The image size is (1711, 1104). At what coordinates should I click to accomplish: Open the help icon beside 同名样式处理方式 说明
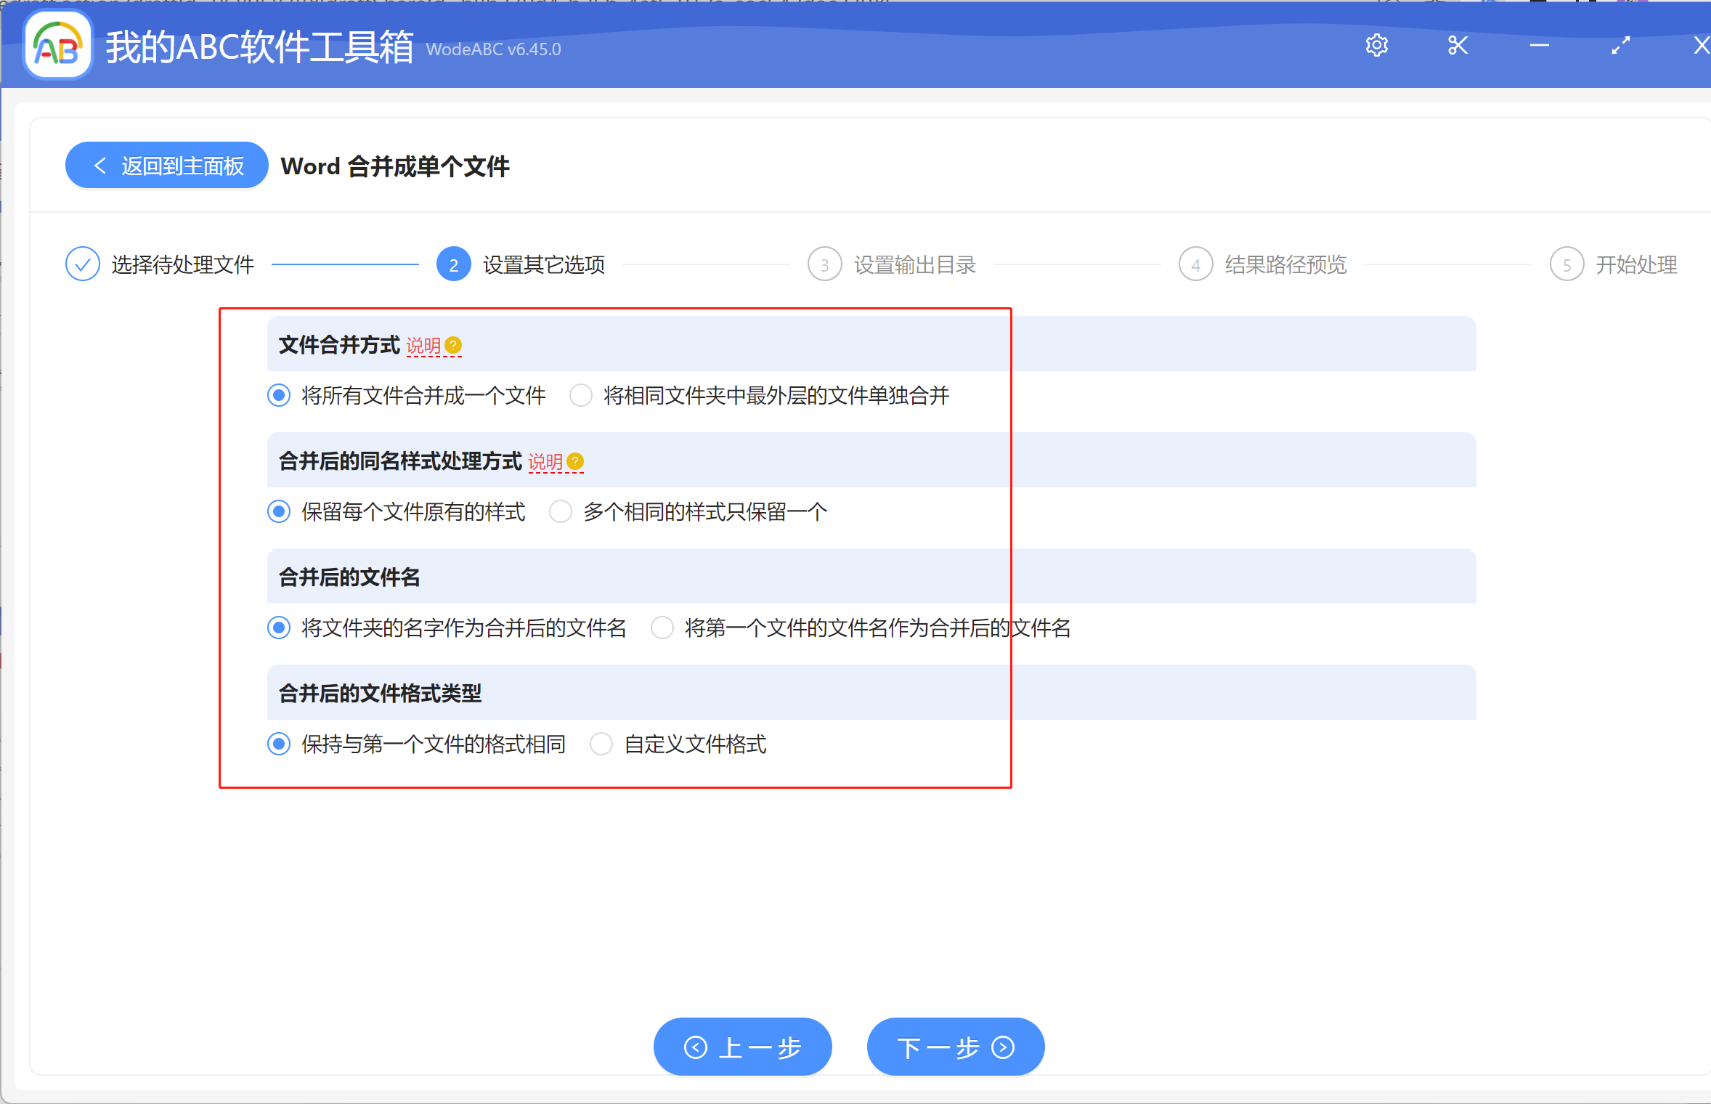[574, 462]
